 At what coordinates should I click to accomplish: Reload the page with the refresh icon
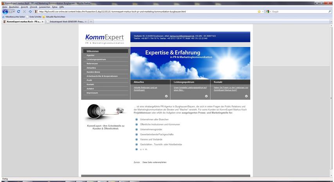(18, 11)
